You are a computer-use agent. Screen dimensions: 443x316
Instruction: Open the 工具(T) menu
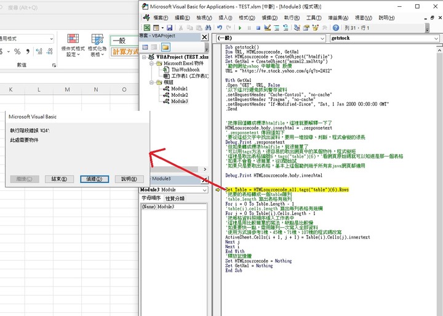point(314,17)
